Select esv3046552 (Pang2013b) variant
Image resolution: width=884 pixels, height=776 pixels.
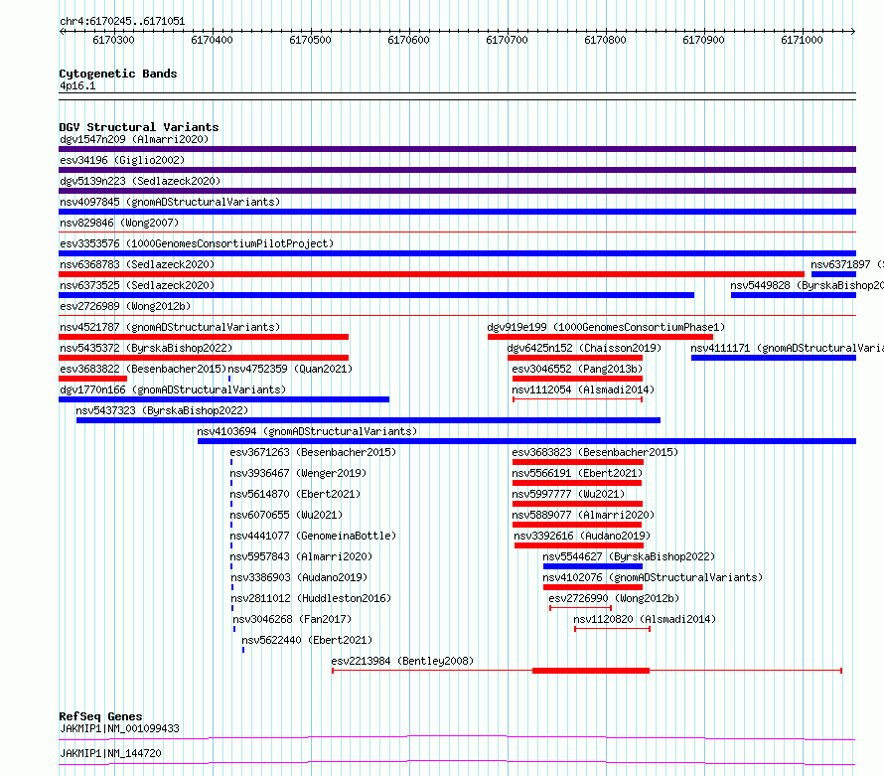(x=577, y=369)
